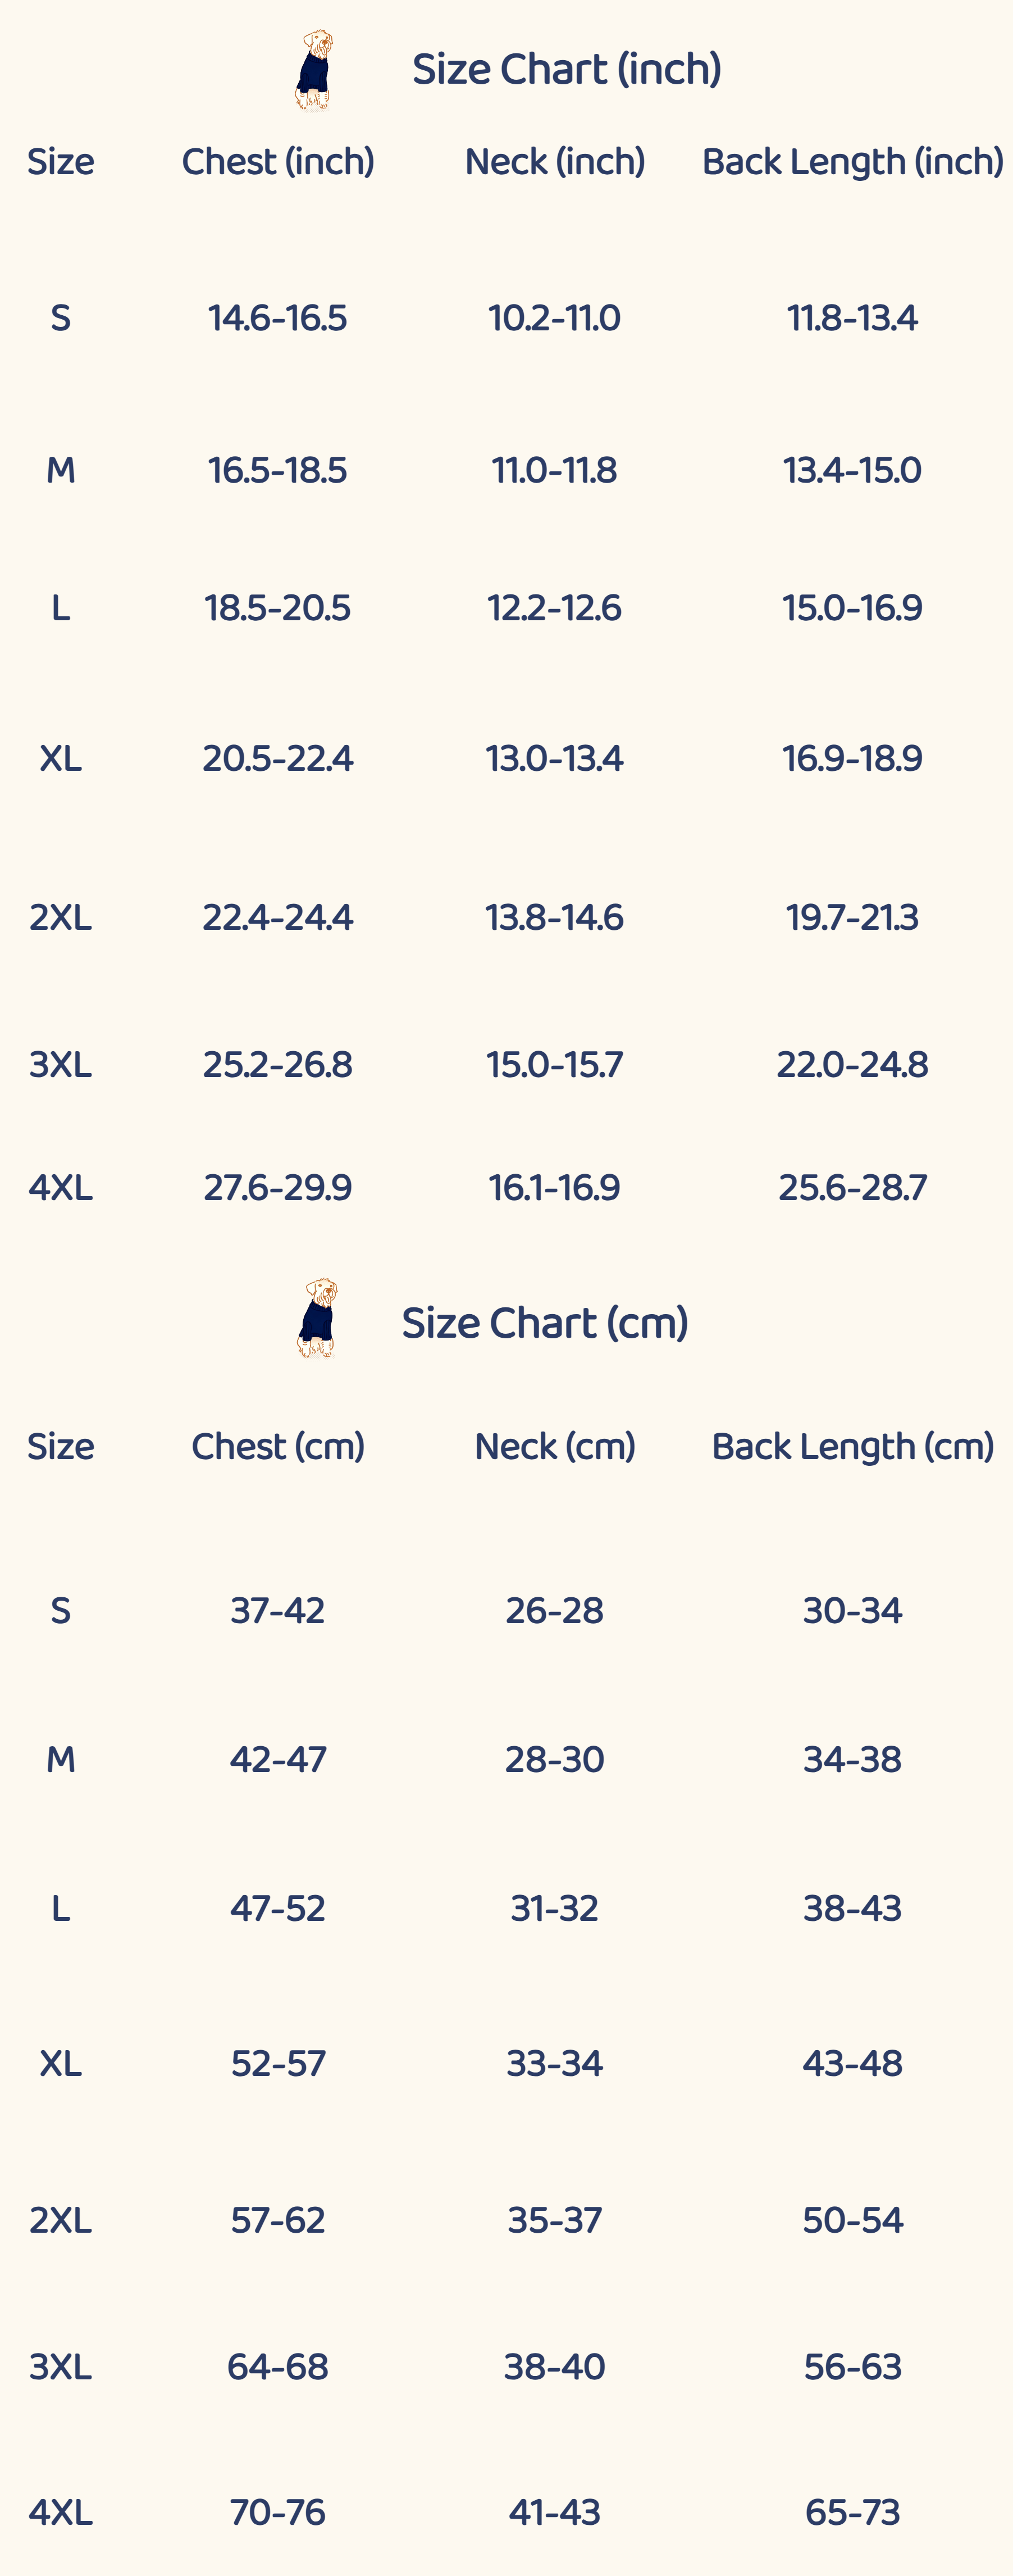The width and height of the screenshot is (1013, 2576).
Task: Select the Back Length (inch) column header
Action: (x=852, y=161)
